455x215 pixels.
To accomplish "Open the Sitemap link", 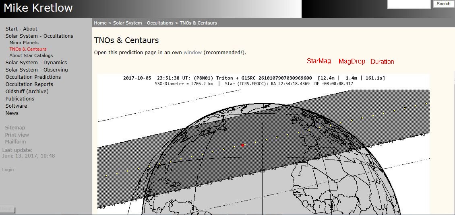I will pos(15,128).
